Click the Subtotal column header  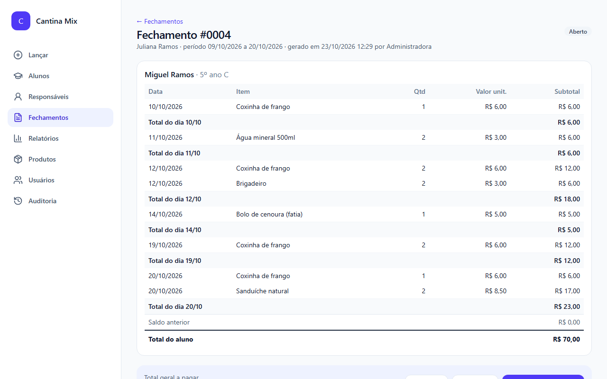pyautogui.click(x=567, y=91)
